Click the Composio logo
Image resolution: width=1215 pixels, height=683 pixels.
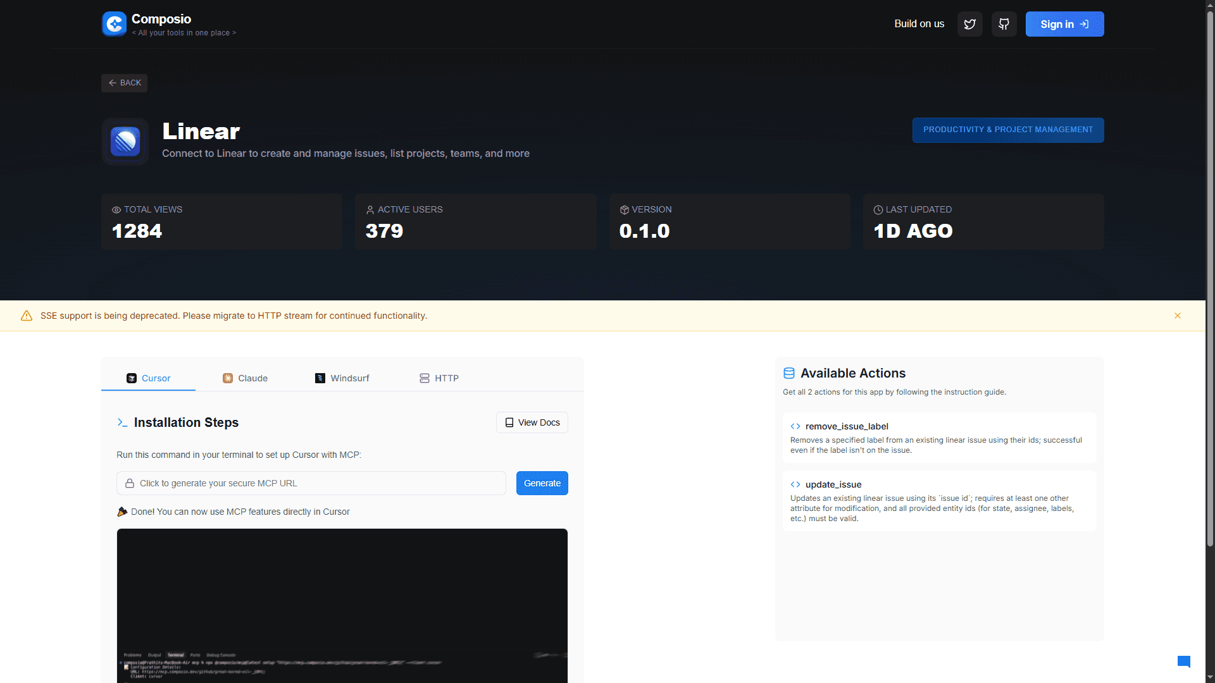pos(114,23)
